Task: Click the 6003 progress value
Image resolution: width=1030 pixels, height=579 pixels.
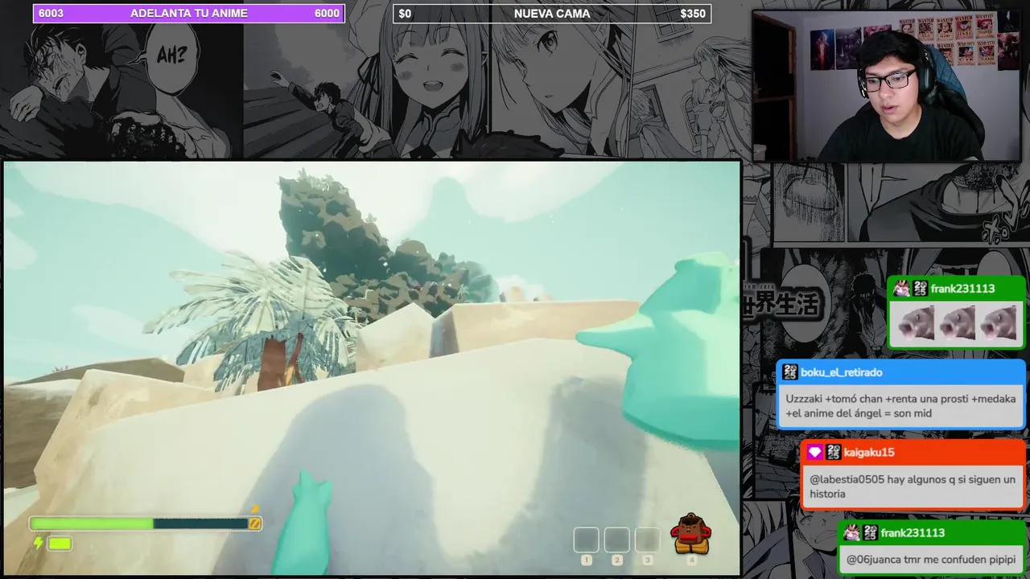Action: click(x=51, y=13)
